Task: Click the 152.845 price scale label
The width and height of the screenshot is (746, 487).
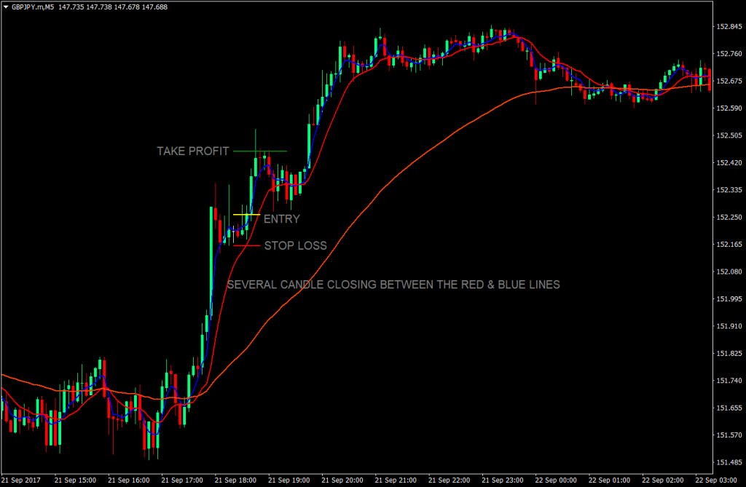Action: point(729,27)
